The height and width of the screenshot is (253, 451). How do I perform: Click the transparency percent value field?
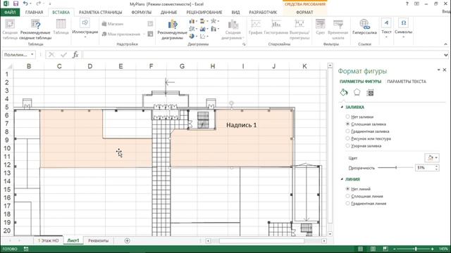click(424, 167)
